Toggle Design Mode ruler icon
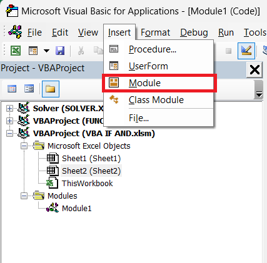 click(x=246, y=51)
